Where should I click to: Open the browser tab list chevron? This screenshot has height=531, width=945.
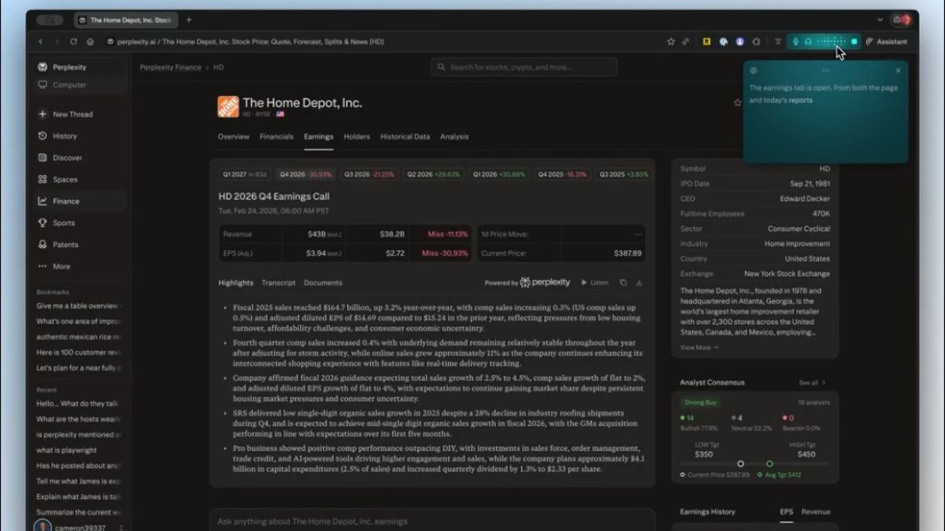pyautogui.click(x=880, y=20)
